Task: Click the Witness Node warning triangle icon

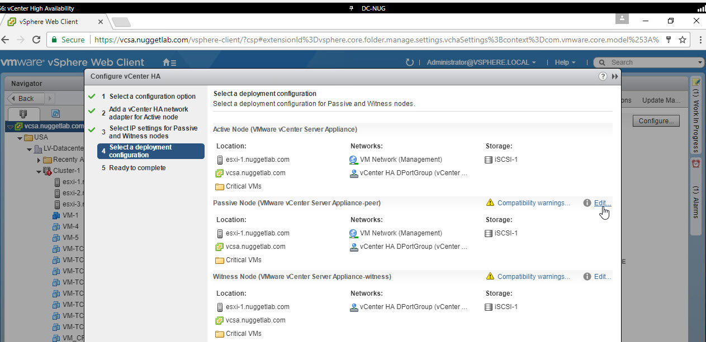Action: 490,277
